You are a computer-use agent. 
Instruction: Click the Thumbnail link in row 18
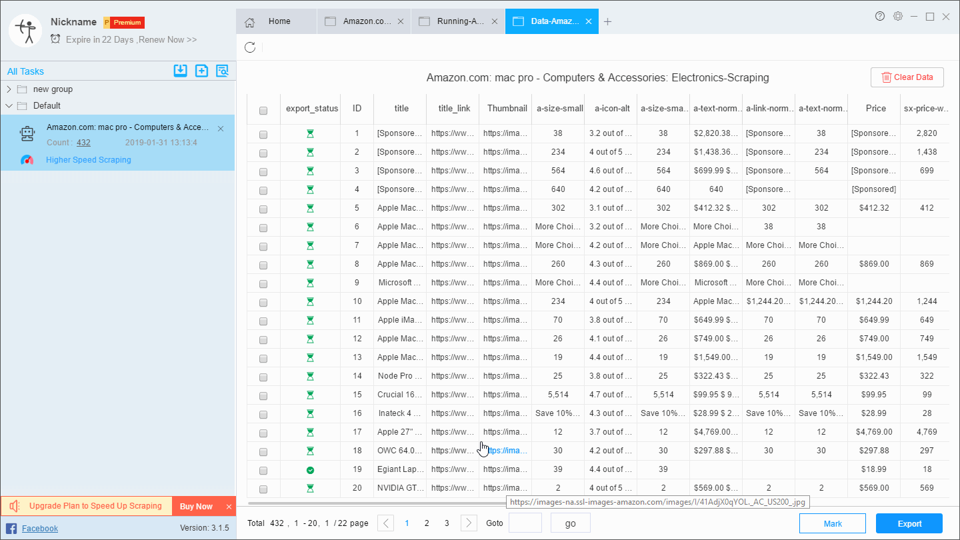point(506,451)
